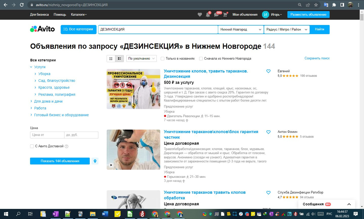
Task: Click the Найти search button
Action: point(320,29)
